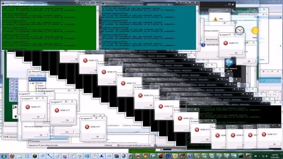Click the Oui button in the dialog
The width and height of the screenshot is (283, 159).
pyautogui.click(x=67, y=132)
